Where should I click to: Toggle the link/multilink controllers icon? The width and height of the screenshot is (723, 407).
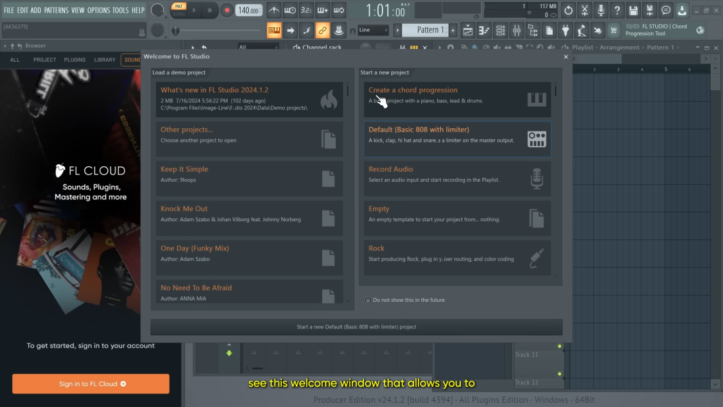tap(322, 31)
